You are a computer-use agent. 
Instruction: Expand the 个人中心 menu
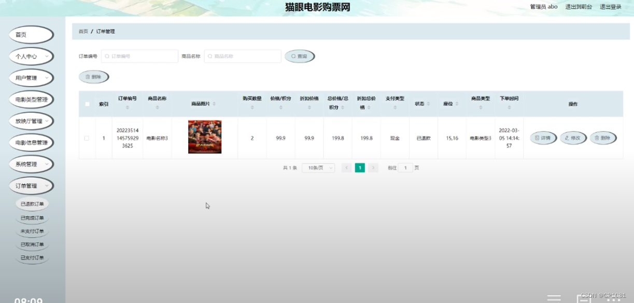[31, 56]
